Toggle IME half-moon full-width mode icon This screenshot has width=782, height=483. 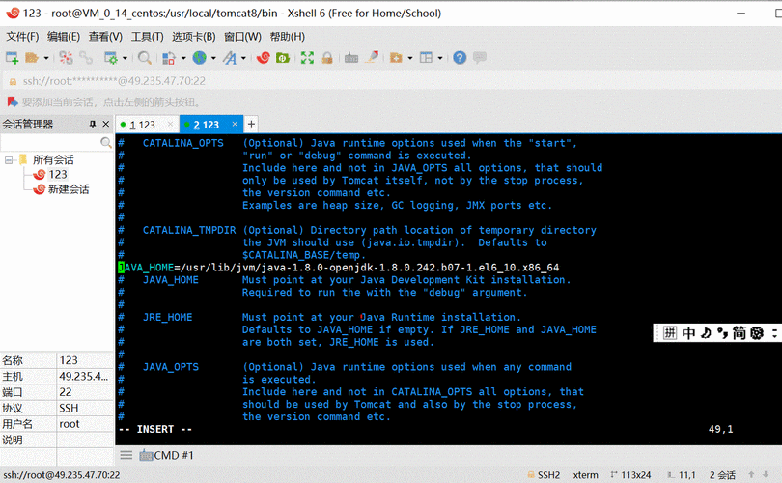(x=706, y=333)
